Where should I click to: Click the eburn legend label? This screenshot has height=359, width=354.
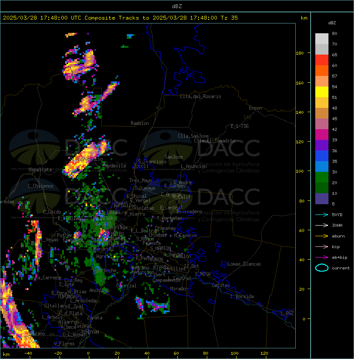point(338,236)
